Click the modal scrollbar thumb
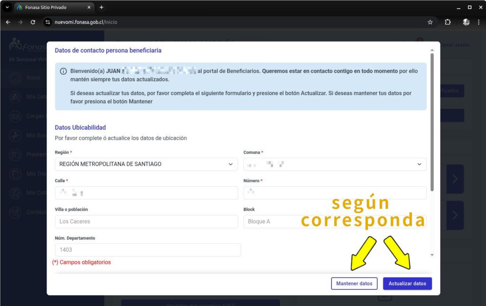This screenshot has height=306, width=486. pos(432,122)
